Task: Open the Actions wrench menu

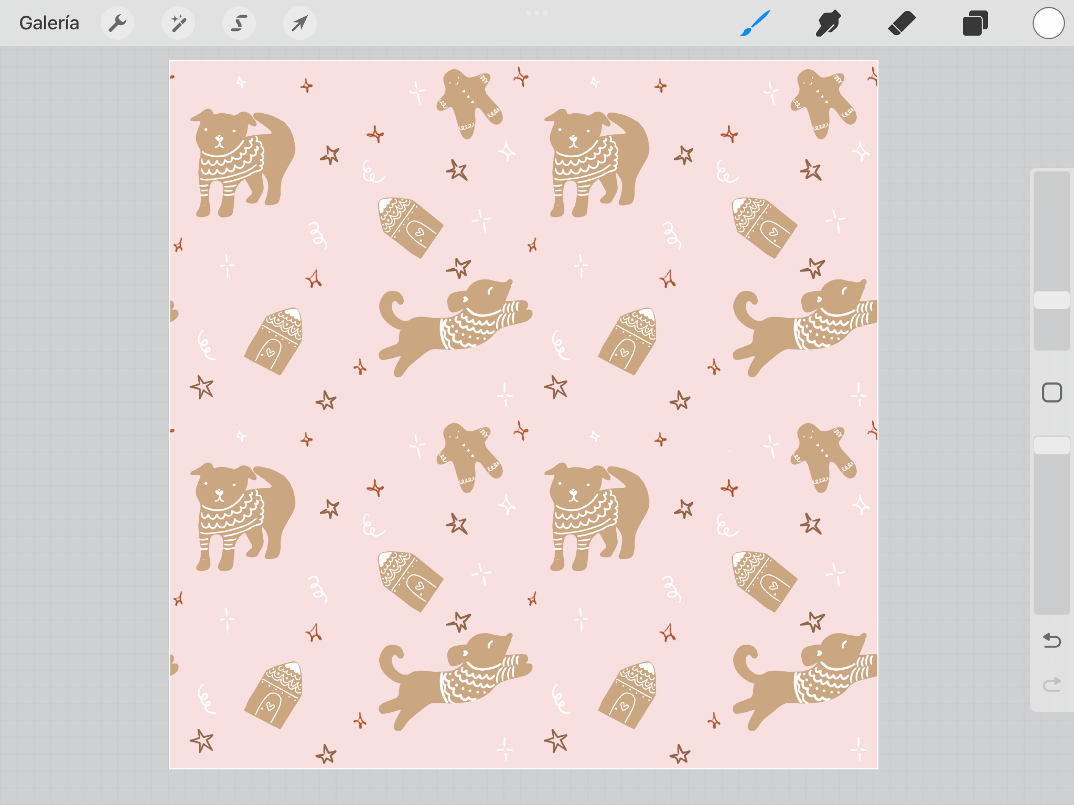Action: click(117, 23)
